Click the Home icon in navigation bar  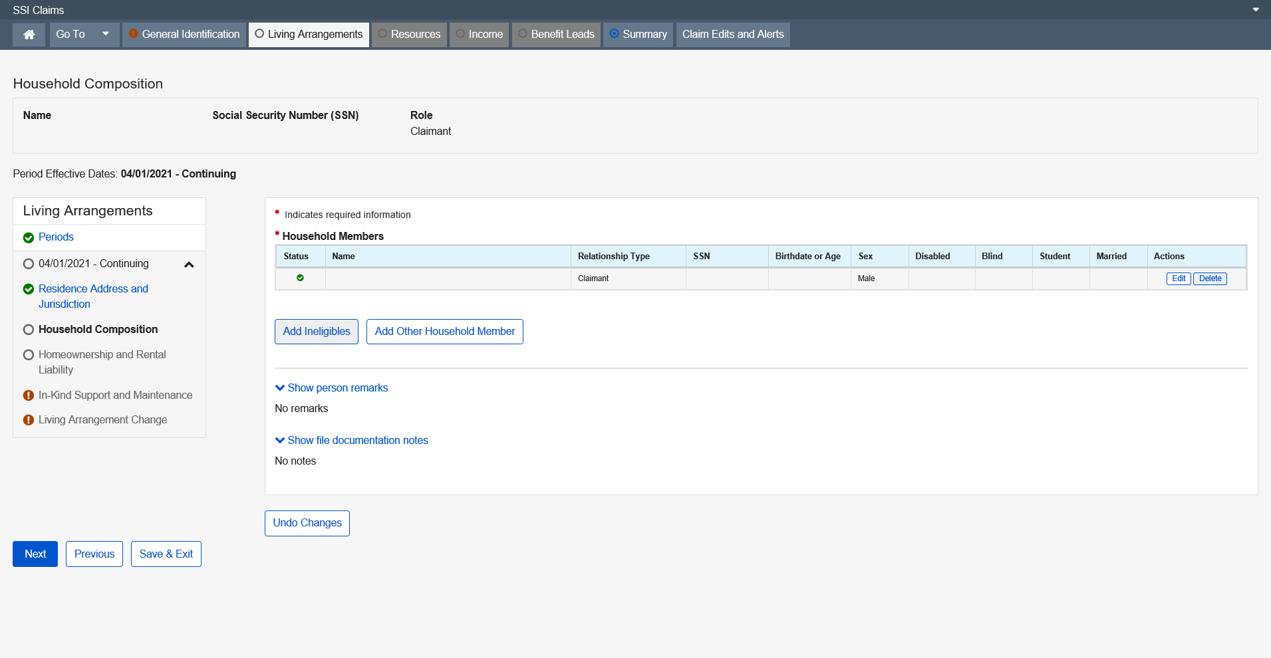click(x=29, y=35)
